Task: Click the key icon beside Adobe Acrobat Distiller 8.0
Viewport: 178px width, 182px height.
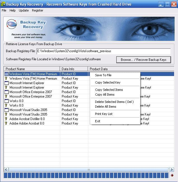Action: tap(6, 119)
